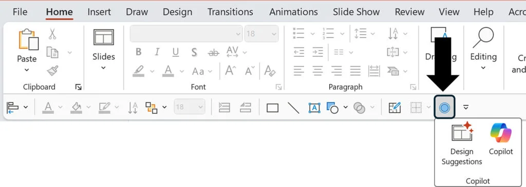Cut the selection with the scissors icon
This screenshot has width=526, height=187.
click(52, 34)
